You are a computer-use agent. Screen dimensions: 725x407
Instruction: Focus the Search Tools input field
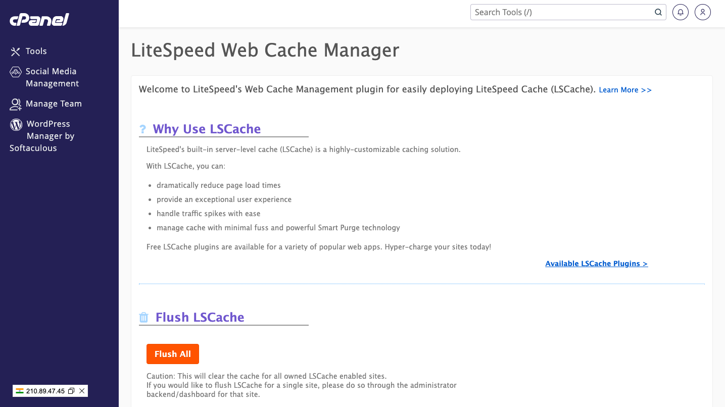coord(561,12)
